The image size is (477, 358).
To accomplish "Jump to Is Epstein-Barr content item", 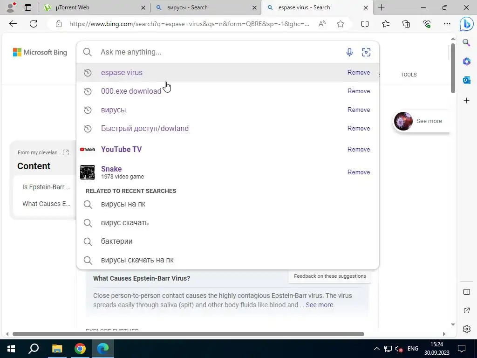I will pos(46,187).
